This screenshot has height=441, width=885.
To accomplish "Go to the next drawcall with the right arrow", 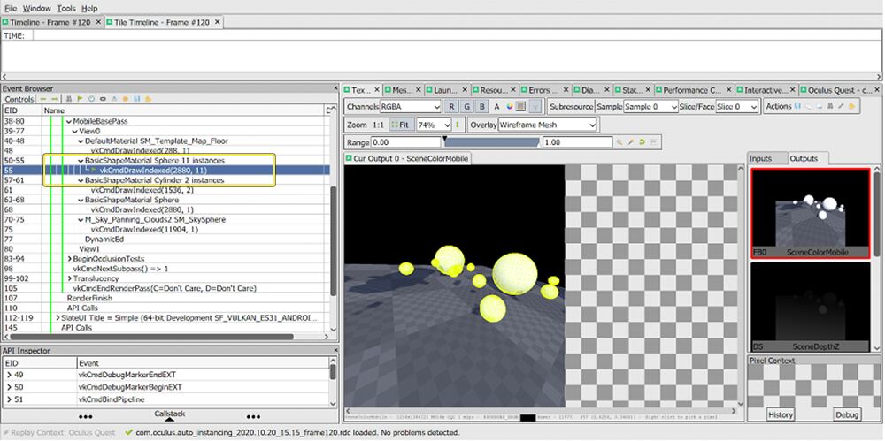I will [x=55, y=100].
